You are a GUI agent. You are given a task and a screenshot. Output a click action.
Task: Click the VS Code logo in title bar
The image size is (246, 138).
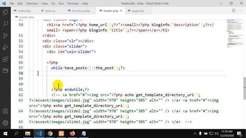4,3
